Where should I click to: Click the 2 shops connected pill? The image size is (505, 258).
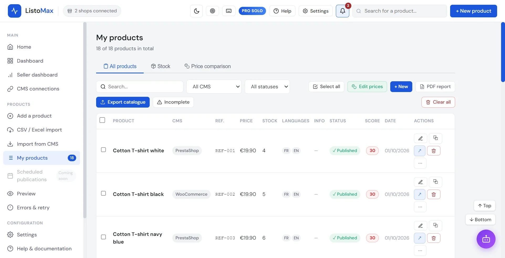[x=92, y=11]
